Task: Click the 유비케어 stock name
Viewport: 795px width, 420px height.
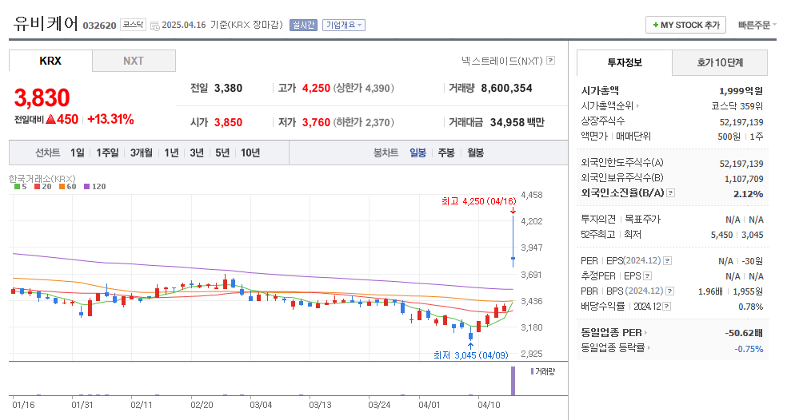Action: 46,23
